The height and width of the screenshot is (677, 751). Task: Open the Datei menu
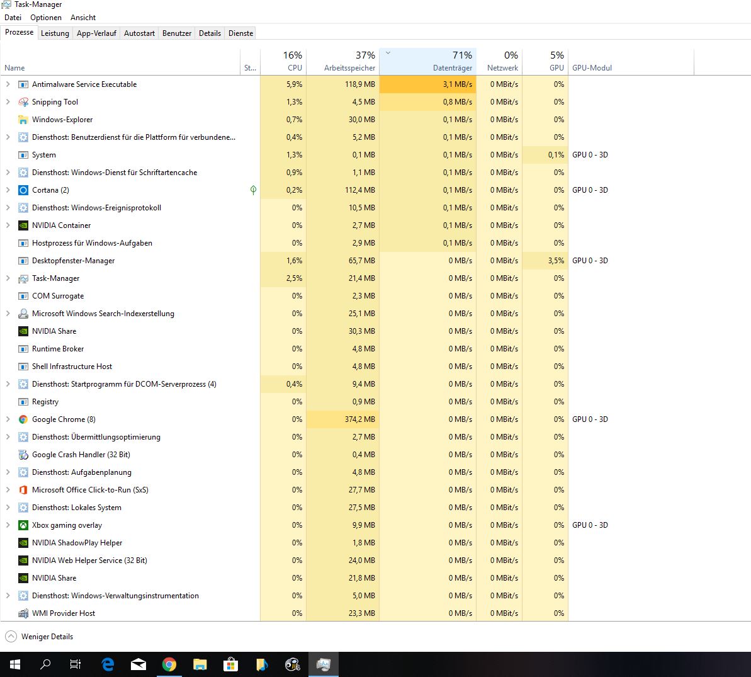point(13,18)
